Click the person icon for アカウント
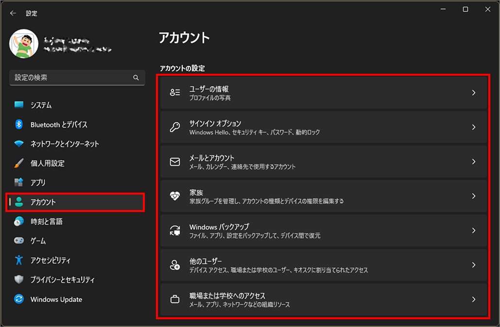 click(19, 202)
